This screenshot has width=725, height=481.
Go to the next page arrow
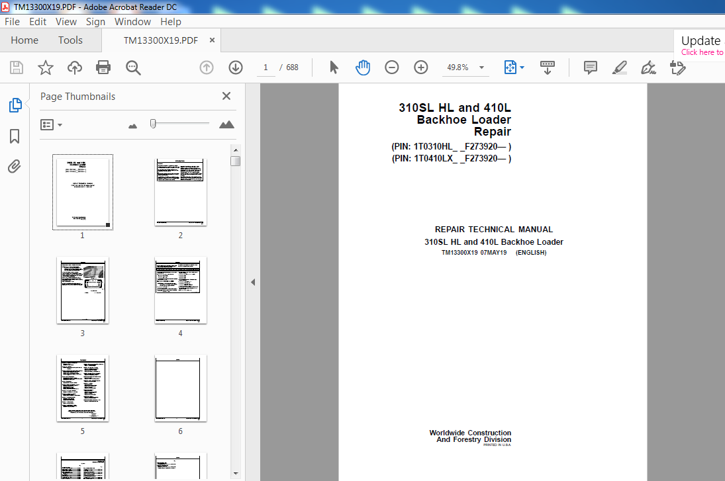click(235, 67)
